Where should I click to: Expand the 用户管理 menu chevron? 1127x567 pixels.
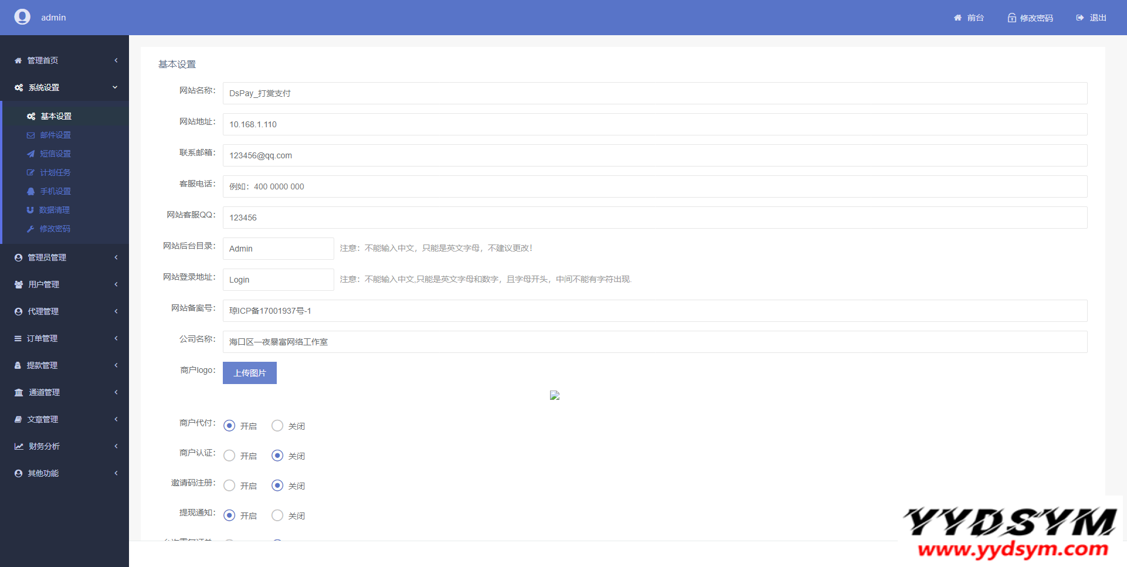click(116, 284)
